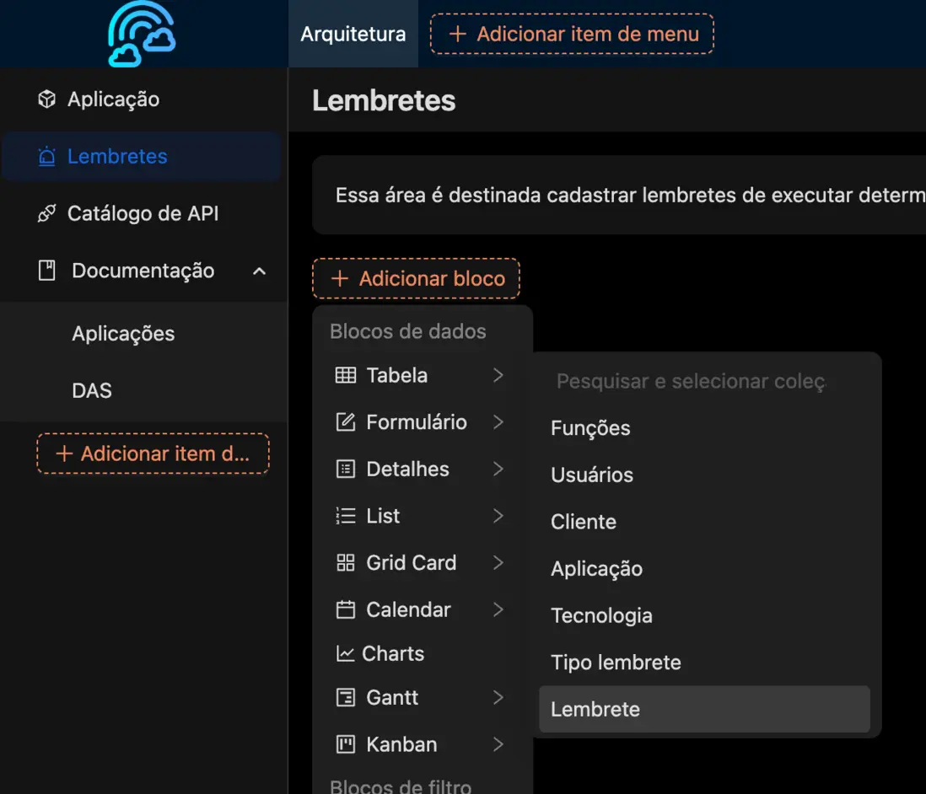Collapse the Documentação sidebar group

[x=260, y=271]
